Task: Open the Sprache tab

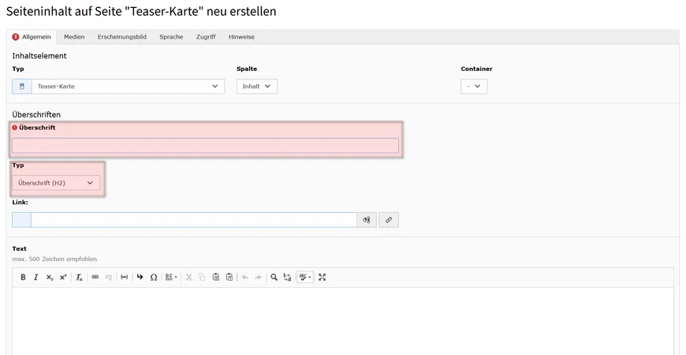Action: coord(171,37)
